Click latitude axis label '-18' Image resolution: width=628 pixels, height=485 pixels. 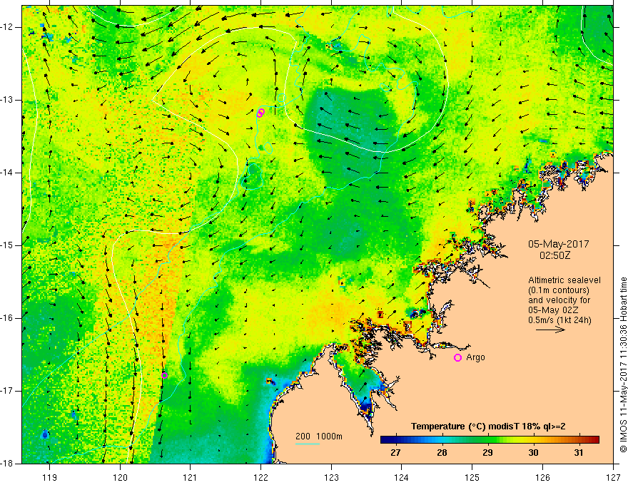pos(8,464)
